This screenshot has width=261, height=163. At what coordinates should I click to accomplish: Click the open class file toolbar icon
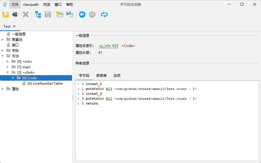click(x=5, y=14)
